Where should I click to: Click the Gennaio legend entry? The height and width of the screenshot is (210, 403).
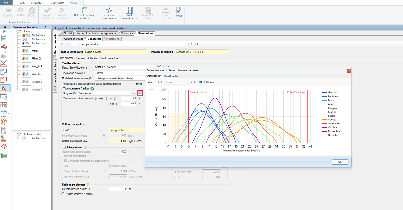330,93
